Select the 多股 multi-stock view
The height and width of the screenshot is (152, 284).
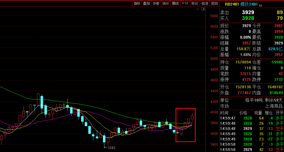(x=156, y=3)
